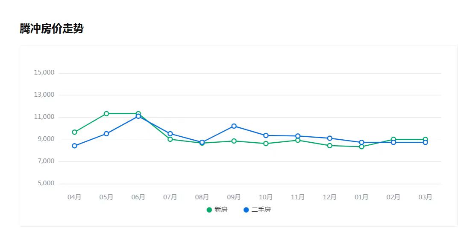Click the green 新房 point at 01月
The image size is (458, 233).
pyautogui.click(x=361, y=147)
